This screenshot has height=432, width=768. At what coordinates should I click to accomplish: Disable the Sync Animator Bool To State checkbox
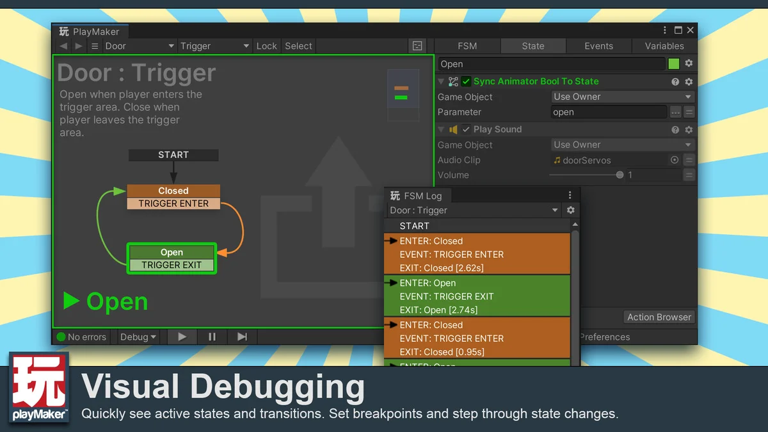pos(467,82)
